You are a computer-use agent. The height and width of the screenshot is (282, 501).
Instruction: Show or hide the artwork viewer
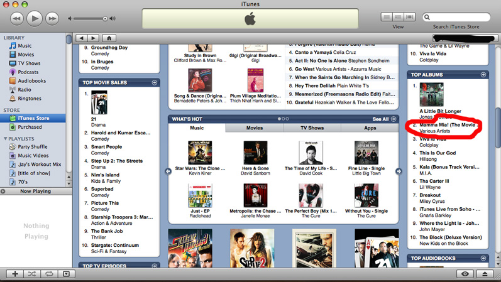point(66,274)
